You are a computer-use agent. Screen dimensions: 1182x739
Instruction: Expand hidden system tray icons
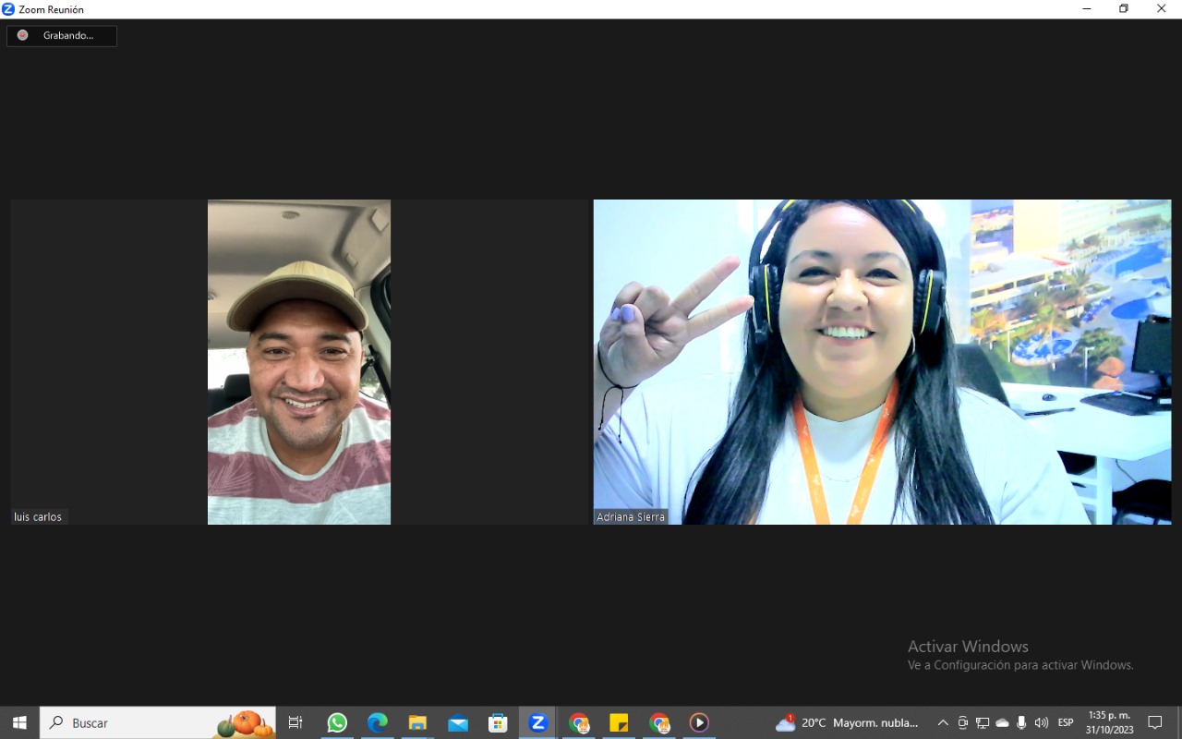(943, 722)
